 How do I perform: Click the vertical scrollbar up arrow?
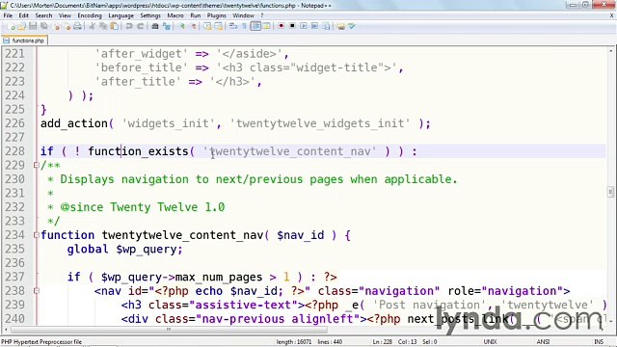[x=610, y=51]
